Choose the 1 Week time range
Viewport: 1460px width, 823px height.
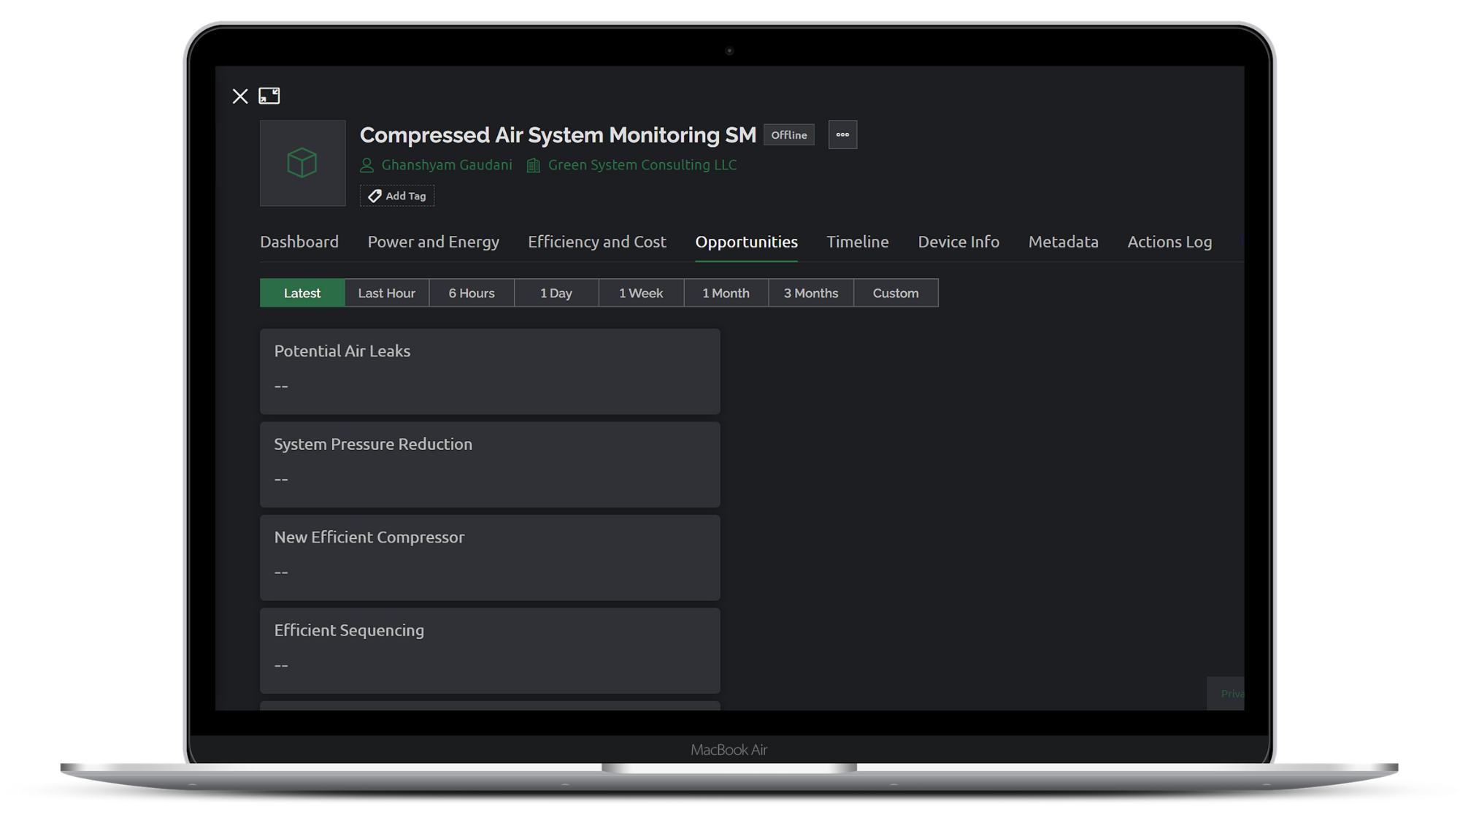click(x=640, y=293)
